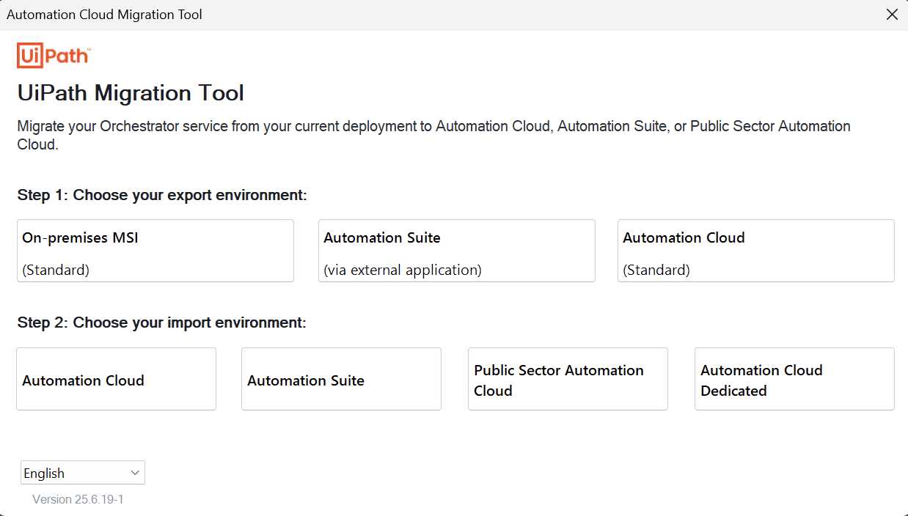Viewport: 908px width, 516px height.
Task: Select Public Sector Automation Cloud
Action: (567, 378)
